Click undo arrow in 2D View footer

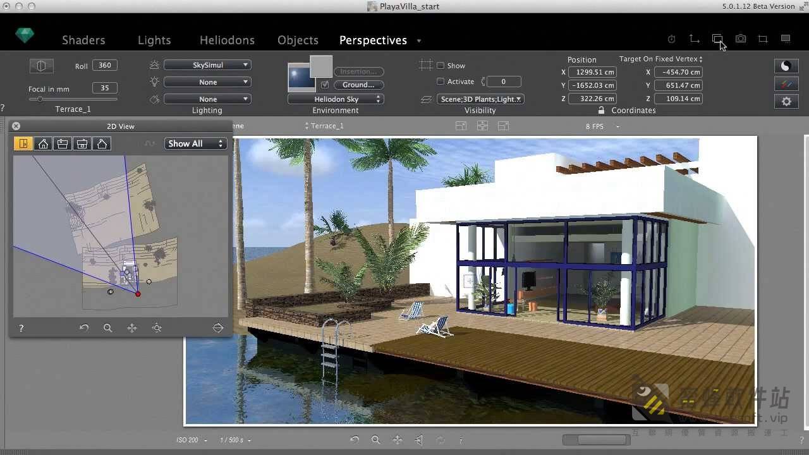pyautogui.click(x=84, y=328)
